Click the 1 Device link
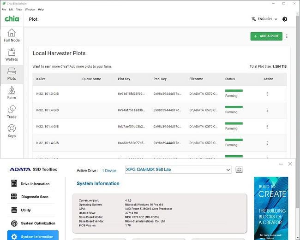Screen dimensions: 300x240 (x=109, y=170)
